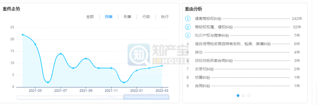Click the 2021-07 axis label
The width and height of the screenshot is (317, 106).
click(x=60, y=91)
